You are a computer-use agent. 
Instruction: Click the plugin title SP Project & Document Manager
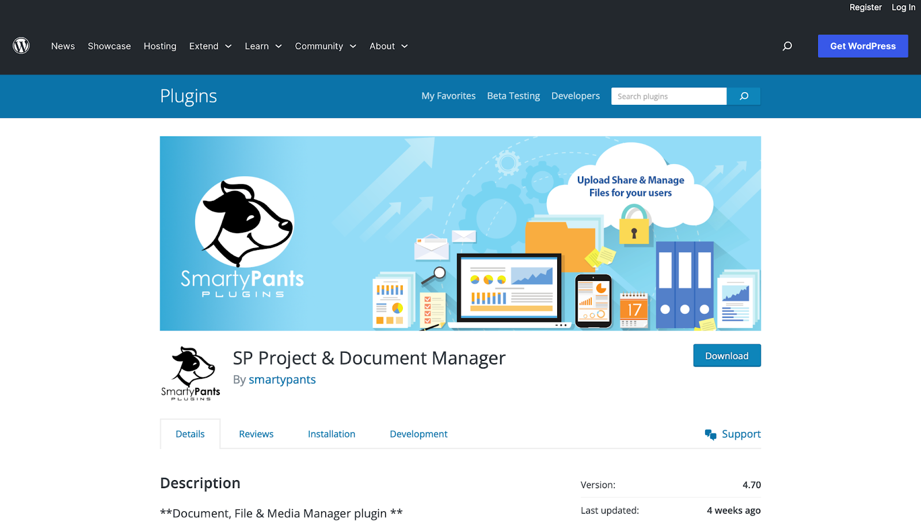point(369,358)
